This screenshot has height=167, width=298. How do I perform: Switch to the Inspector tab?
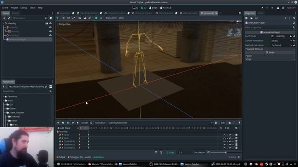(250, 13)
